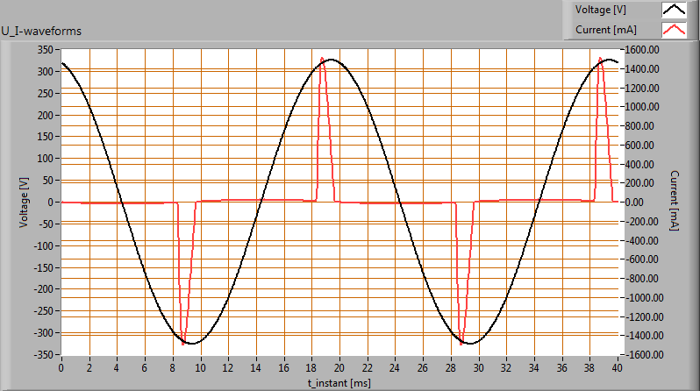Click the U_I-waveforms graph title
This screenshot has height=391, width=700.
coord(43,32)
